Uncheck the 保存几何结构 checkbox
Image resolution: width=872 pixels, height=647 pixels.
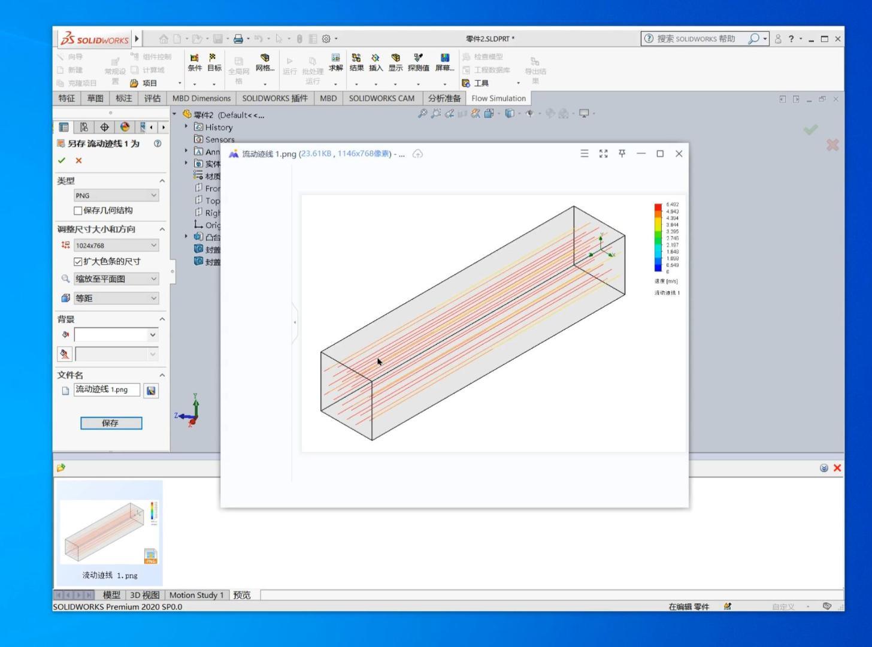point(78,210)
